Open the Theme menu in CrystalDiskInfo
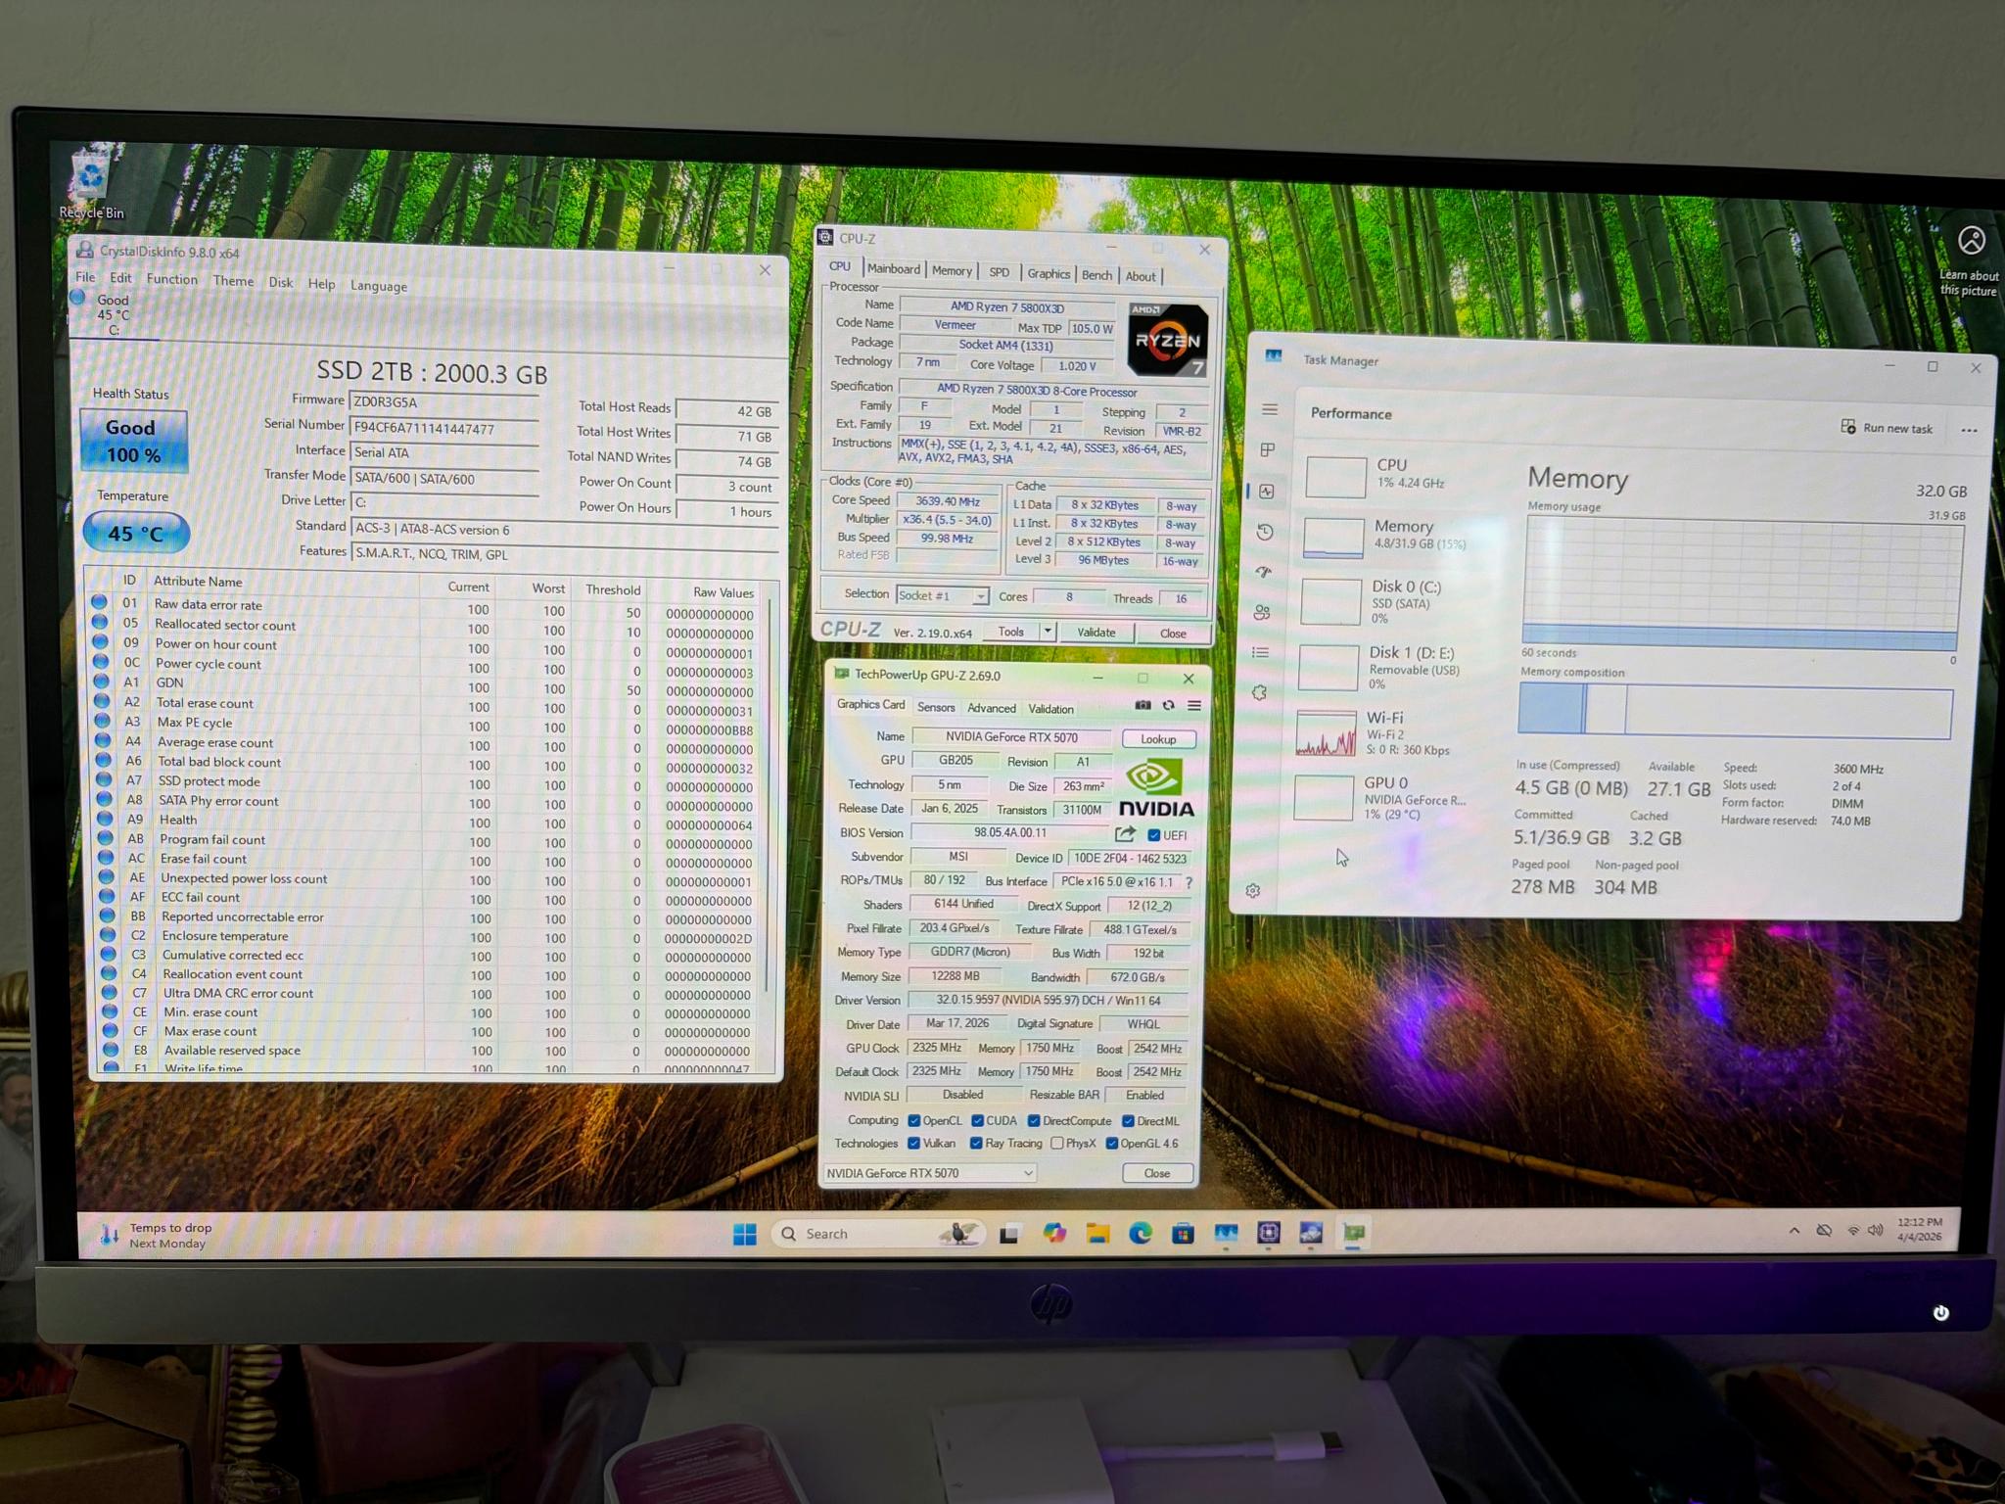 pyautogui.click(x=233, y=282)
